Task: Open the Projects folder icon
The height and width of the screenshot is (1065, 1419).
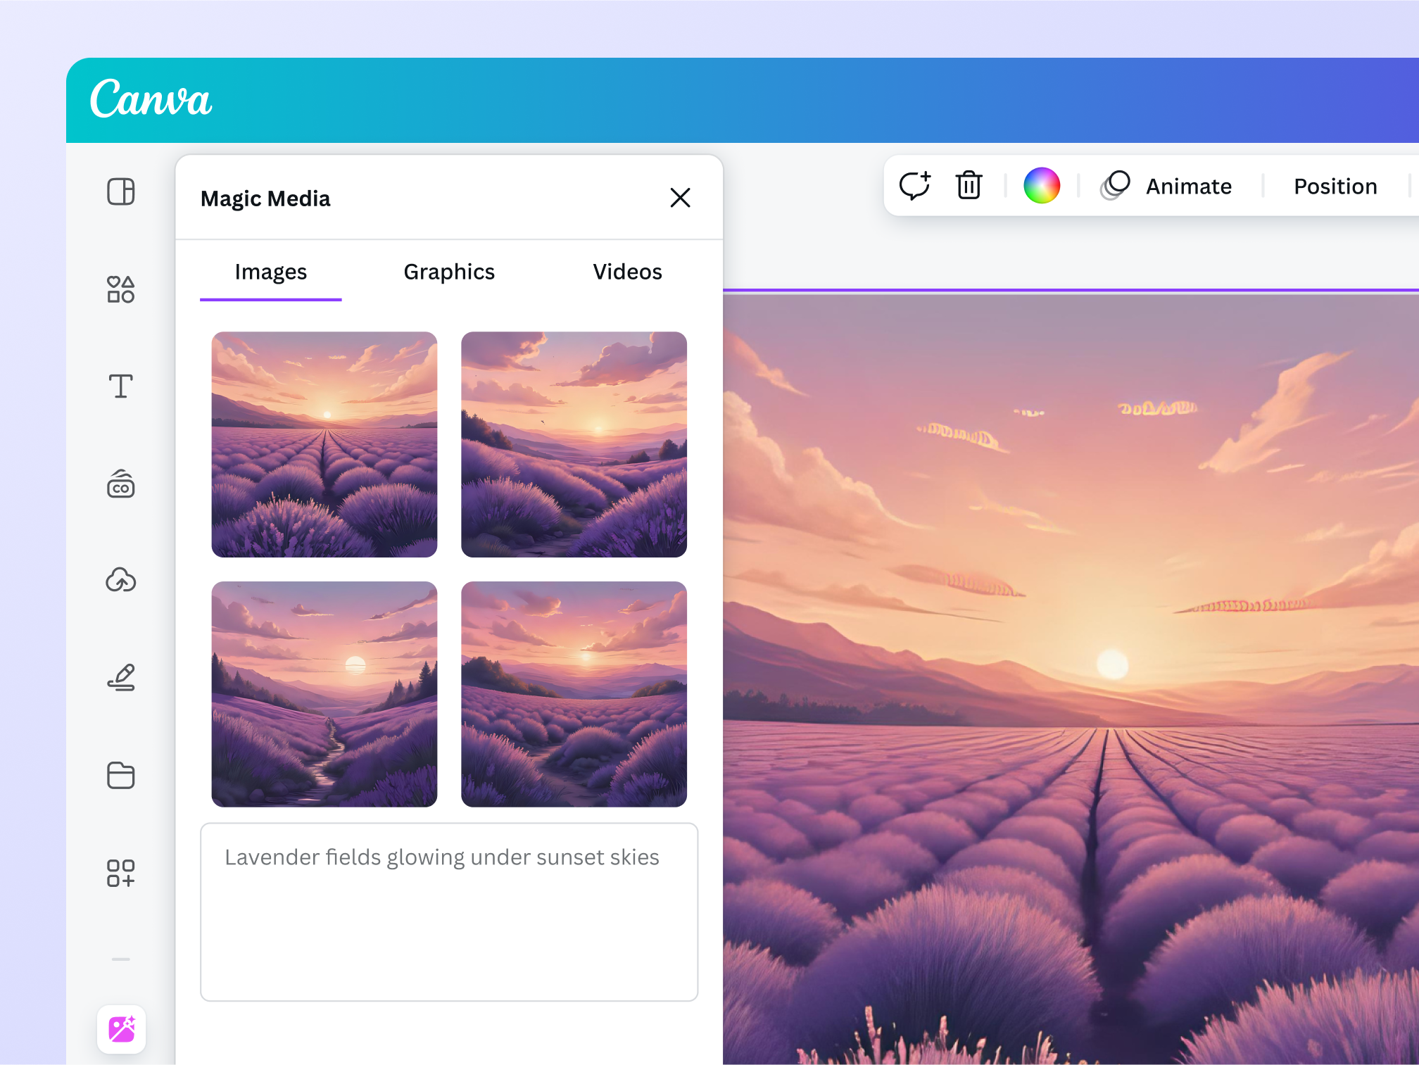Action: (x=120, y=775)
